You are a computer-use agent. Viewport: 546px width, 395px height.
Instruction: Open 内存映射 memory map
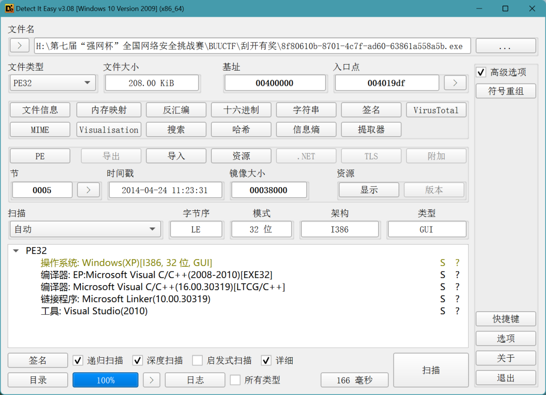[109, 110]
